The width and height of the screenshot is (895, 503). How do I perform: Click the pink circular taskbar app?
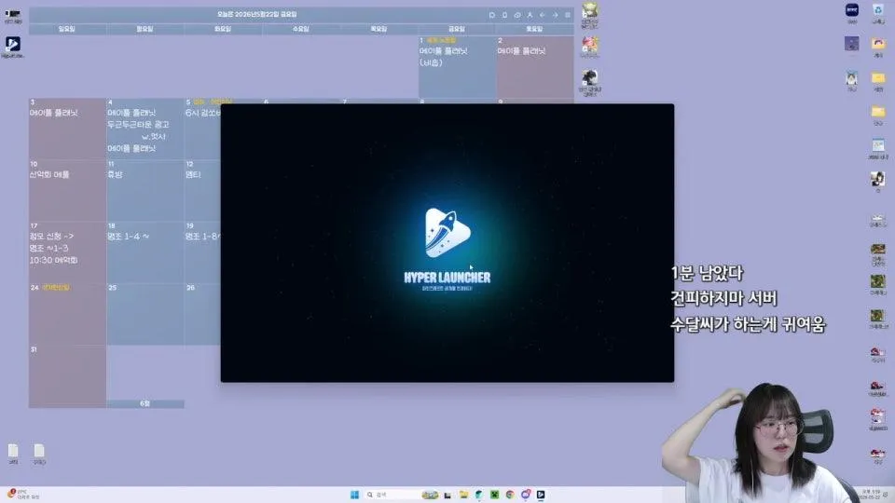[525, 495]
